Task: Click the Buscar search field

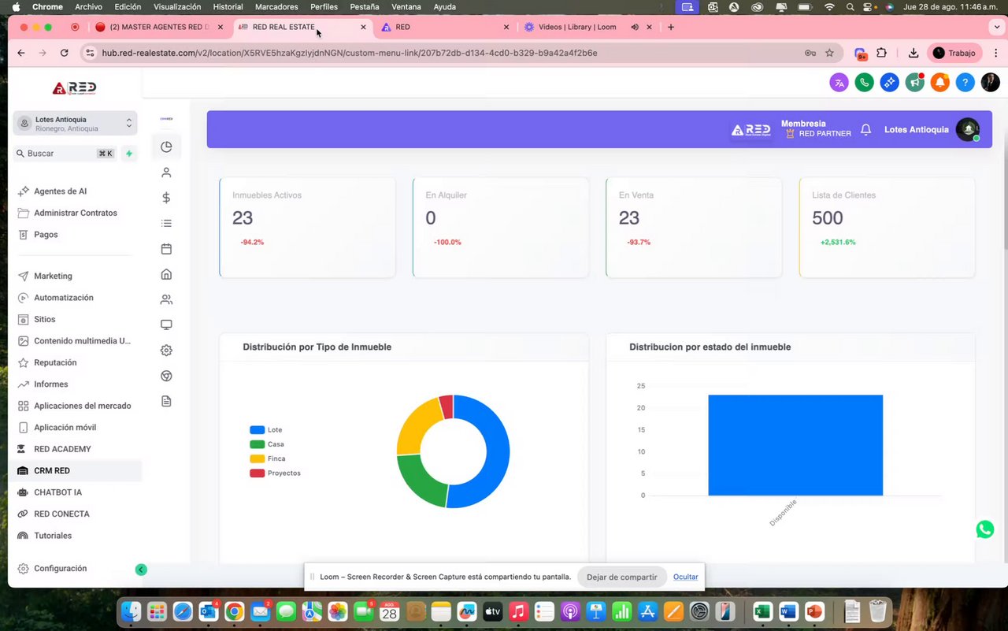Action: (65, 154)
